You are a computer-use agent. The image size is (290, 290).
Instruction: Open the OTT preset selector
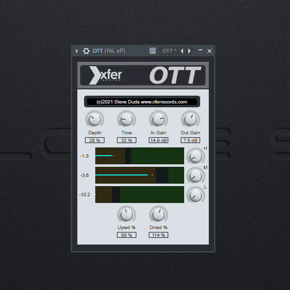pos(170,51)
